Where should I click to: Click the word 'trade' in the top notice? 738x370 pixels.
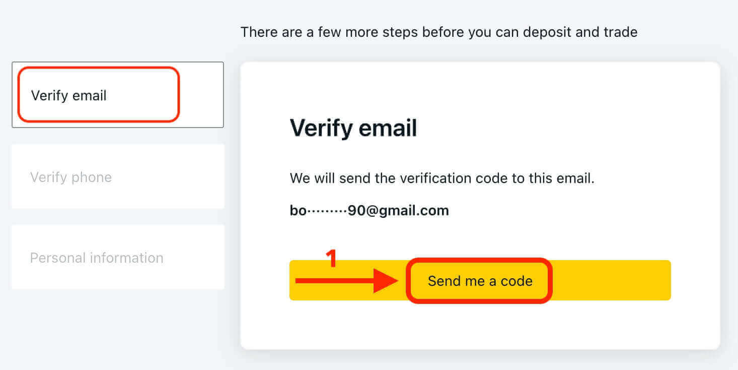click(x=620, y=32)
